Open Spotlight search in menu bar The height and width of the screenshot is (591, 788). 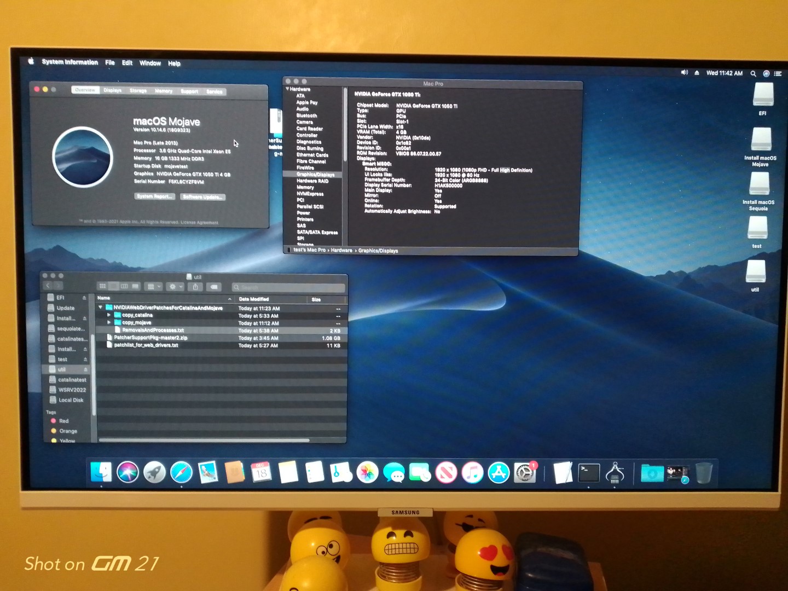(754, 73)
